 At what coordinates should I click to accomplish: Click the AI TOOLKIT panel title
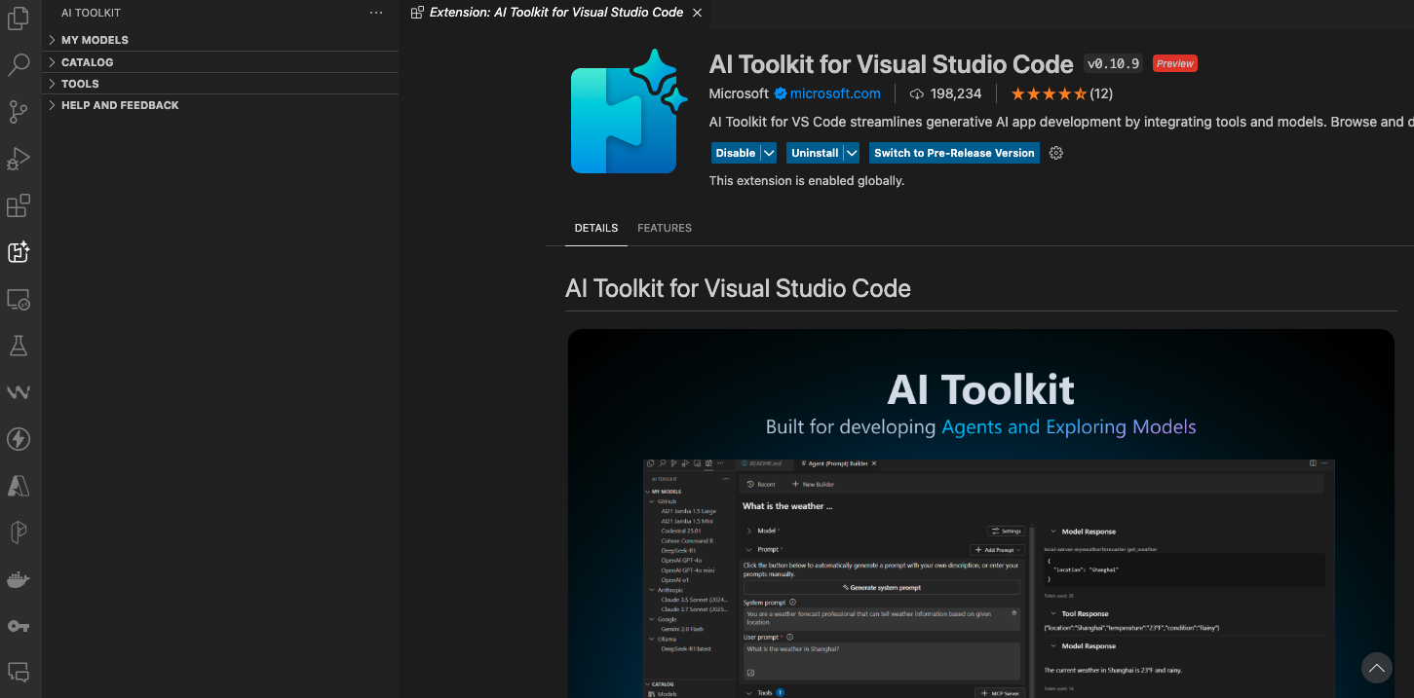tap(91, 13)
